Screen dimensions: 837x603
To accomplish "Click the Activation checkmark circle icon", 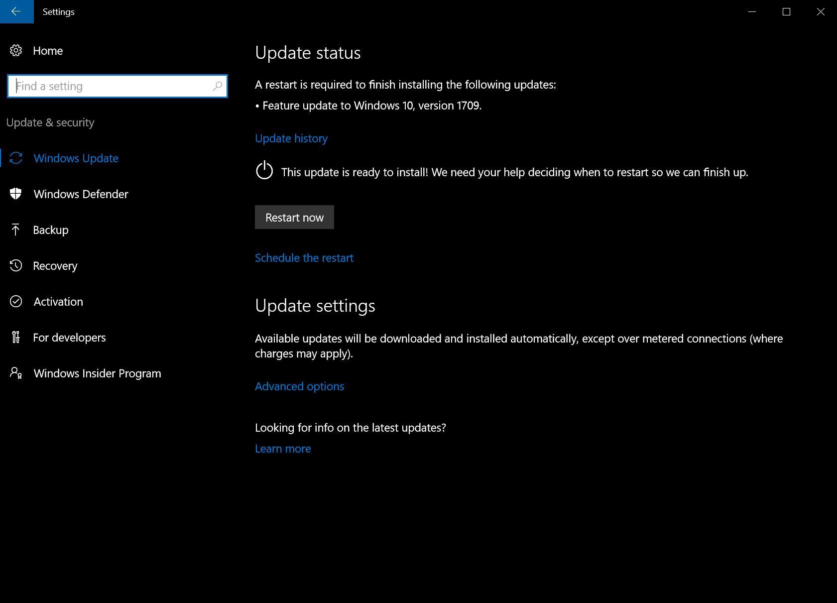I will pyautogui.click(x=16, y=301).
